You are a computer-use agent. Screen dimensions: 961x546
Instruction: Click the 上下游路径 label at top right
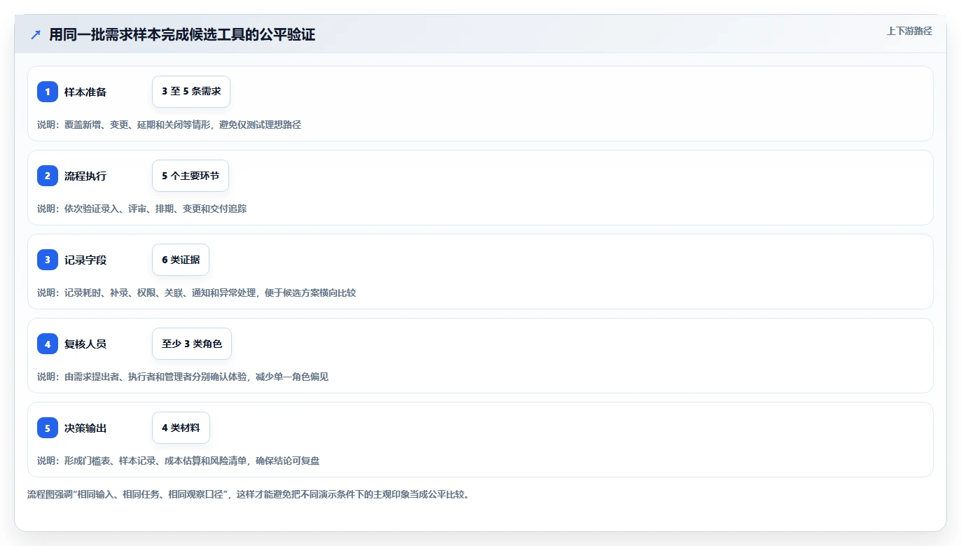909,31
